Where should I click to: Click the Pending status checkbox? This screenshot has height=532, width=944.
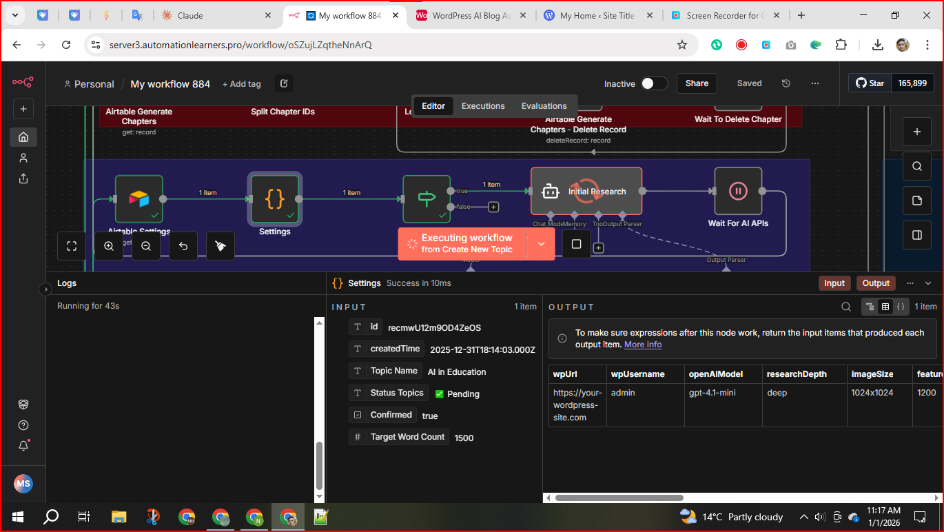(x=440, y=394)
